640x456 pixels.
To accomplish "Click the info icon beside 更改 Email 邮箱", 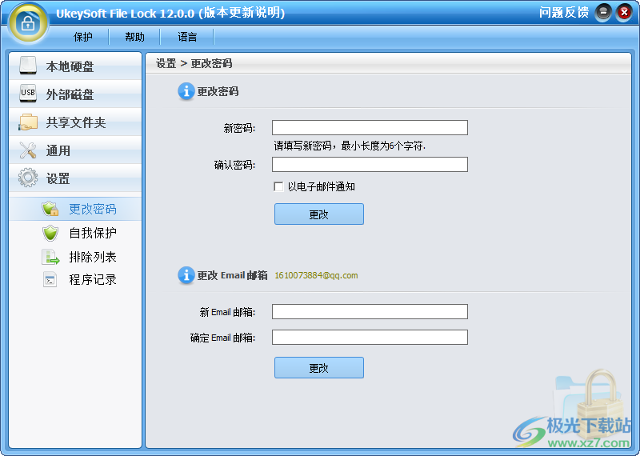I will (x=186, y=275).
